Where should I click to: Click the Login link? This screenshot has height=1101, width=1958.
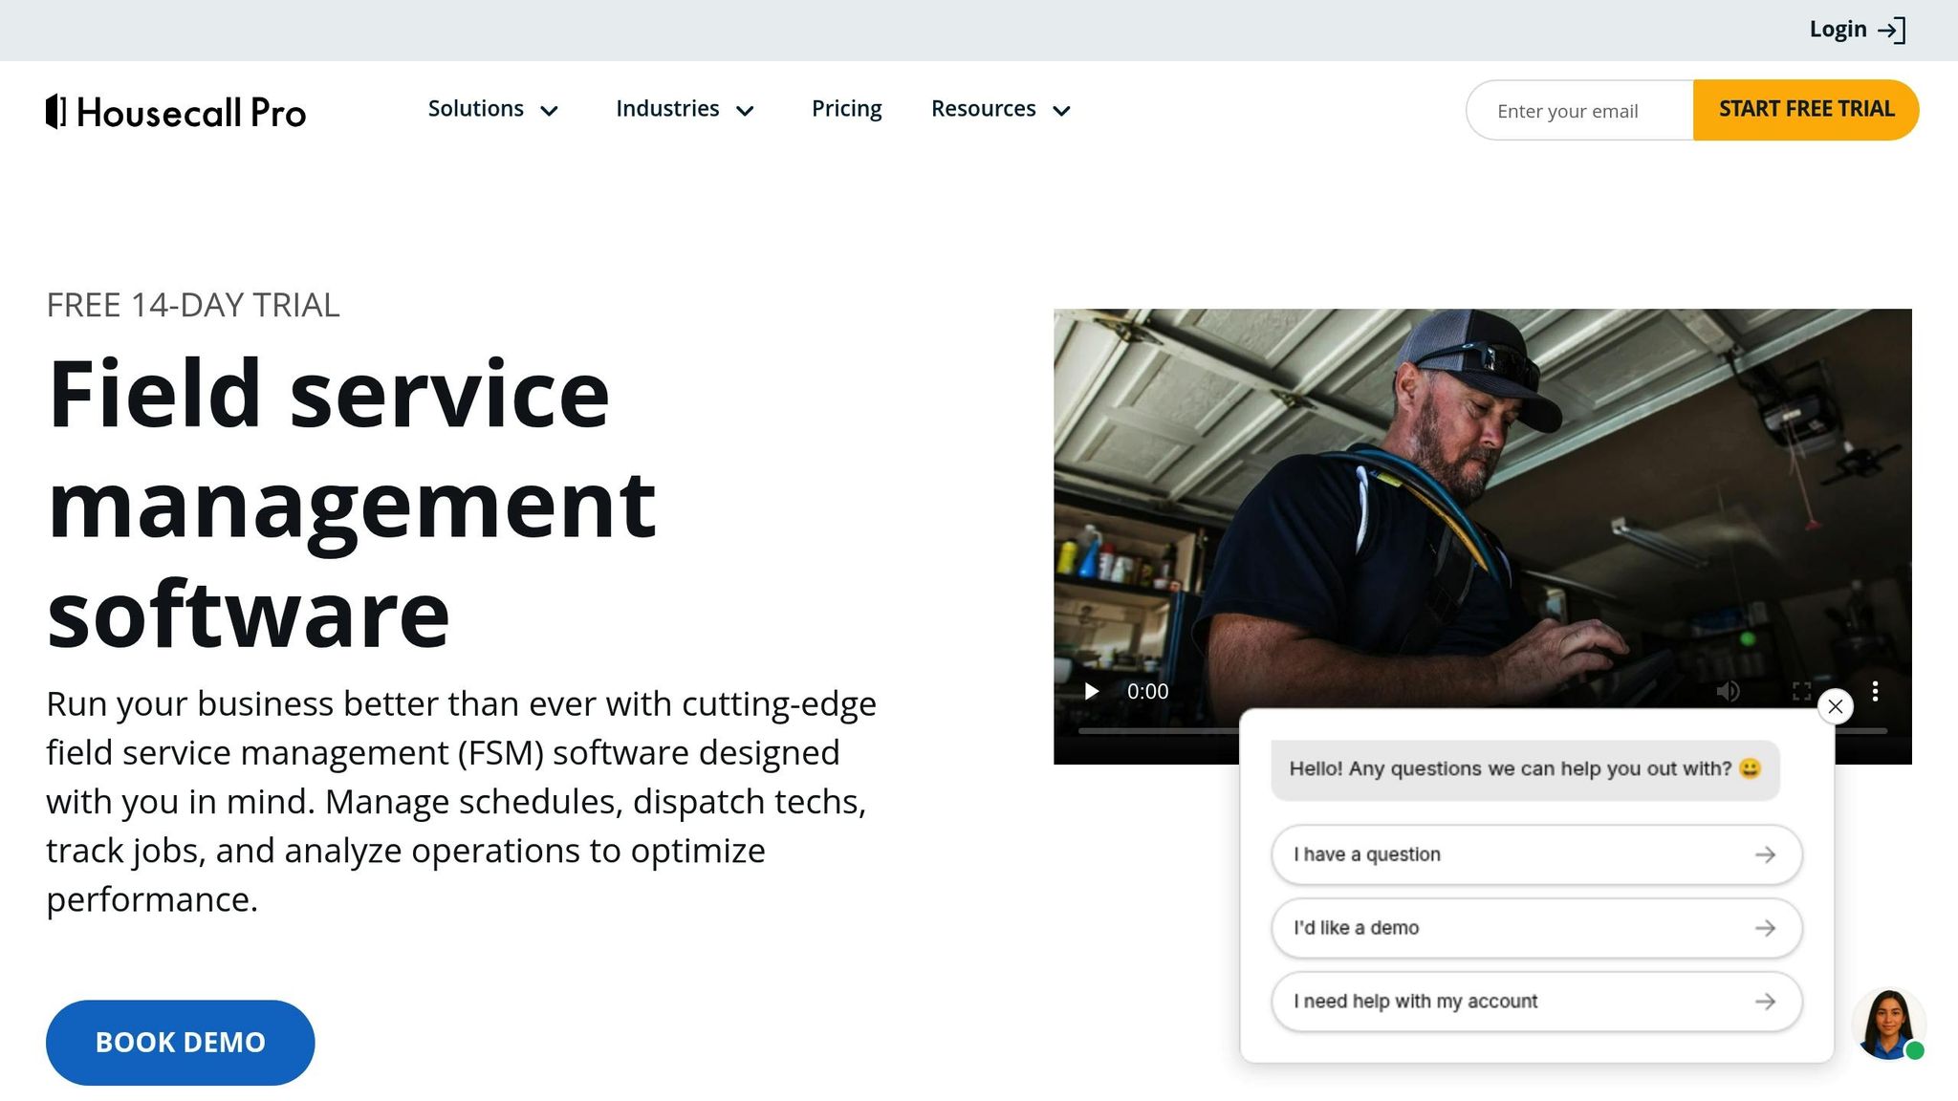1837,30
